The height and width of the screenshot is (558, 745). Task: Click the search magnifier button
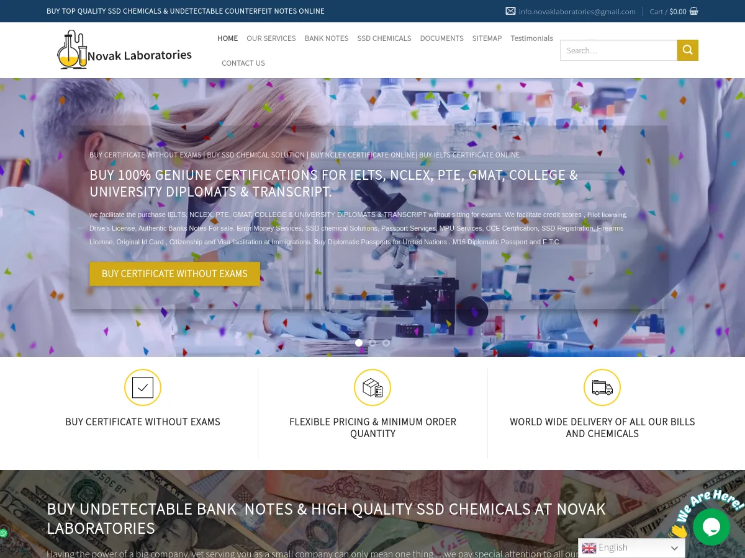pos(687,50)
